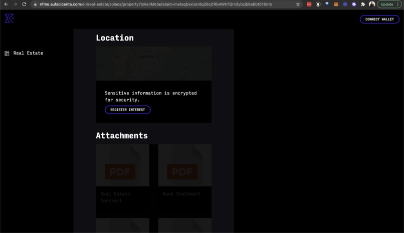
Task: Bookmark this page with the star
Action: (298, 4)
